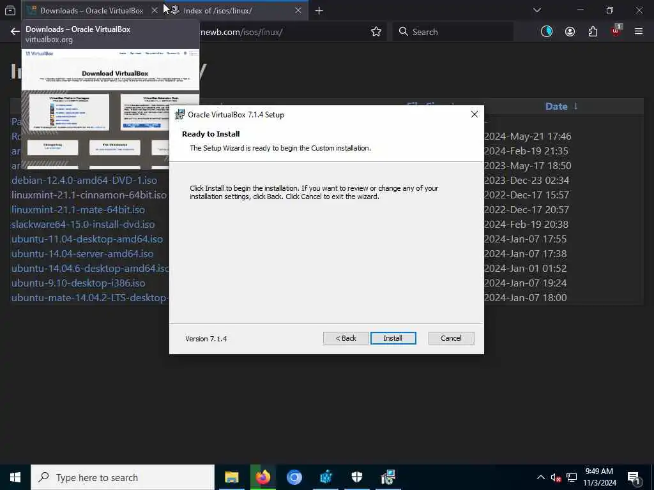This screenshot has height=490, width=654.
Task: Open ubuntu-9.10-desktop-i386.iso link
Action: [x=78, y=283]
